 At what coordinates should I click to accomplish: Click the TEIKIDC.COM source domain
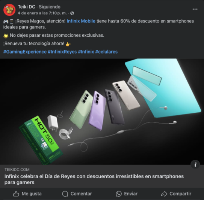(x=17, y=170)
